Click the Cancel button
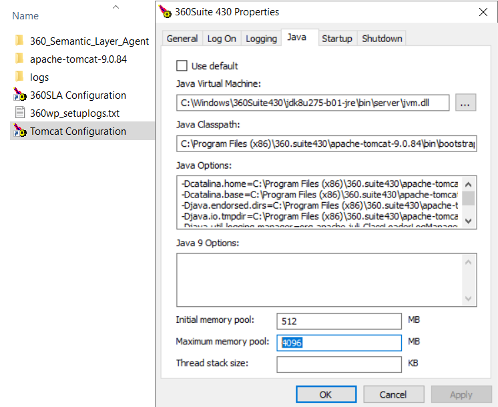Image resolution: width=498 pixels, height=407 pixels. [x=393, y=394]
